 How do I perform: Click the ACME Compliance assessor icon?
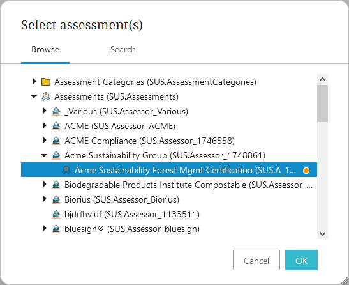(56, 141)
